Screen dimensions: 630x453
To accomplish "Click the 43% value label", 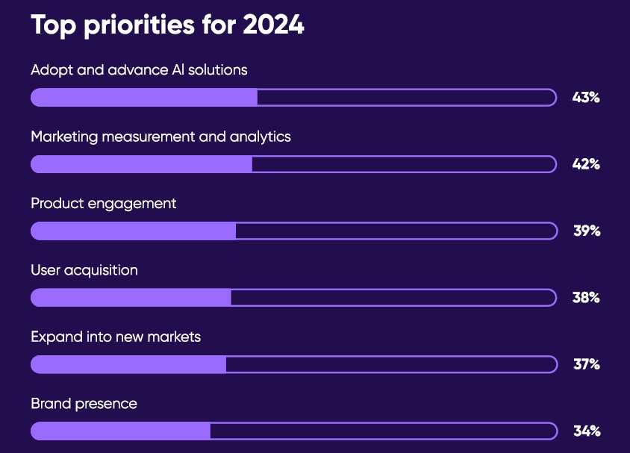I will [x=586, y=97].
